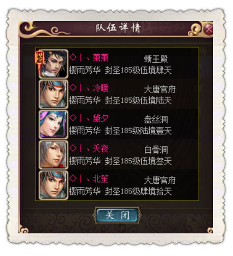
Task: Select the player name 黛夕
Action: [x=101, y=118]
